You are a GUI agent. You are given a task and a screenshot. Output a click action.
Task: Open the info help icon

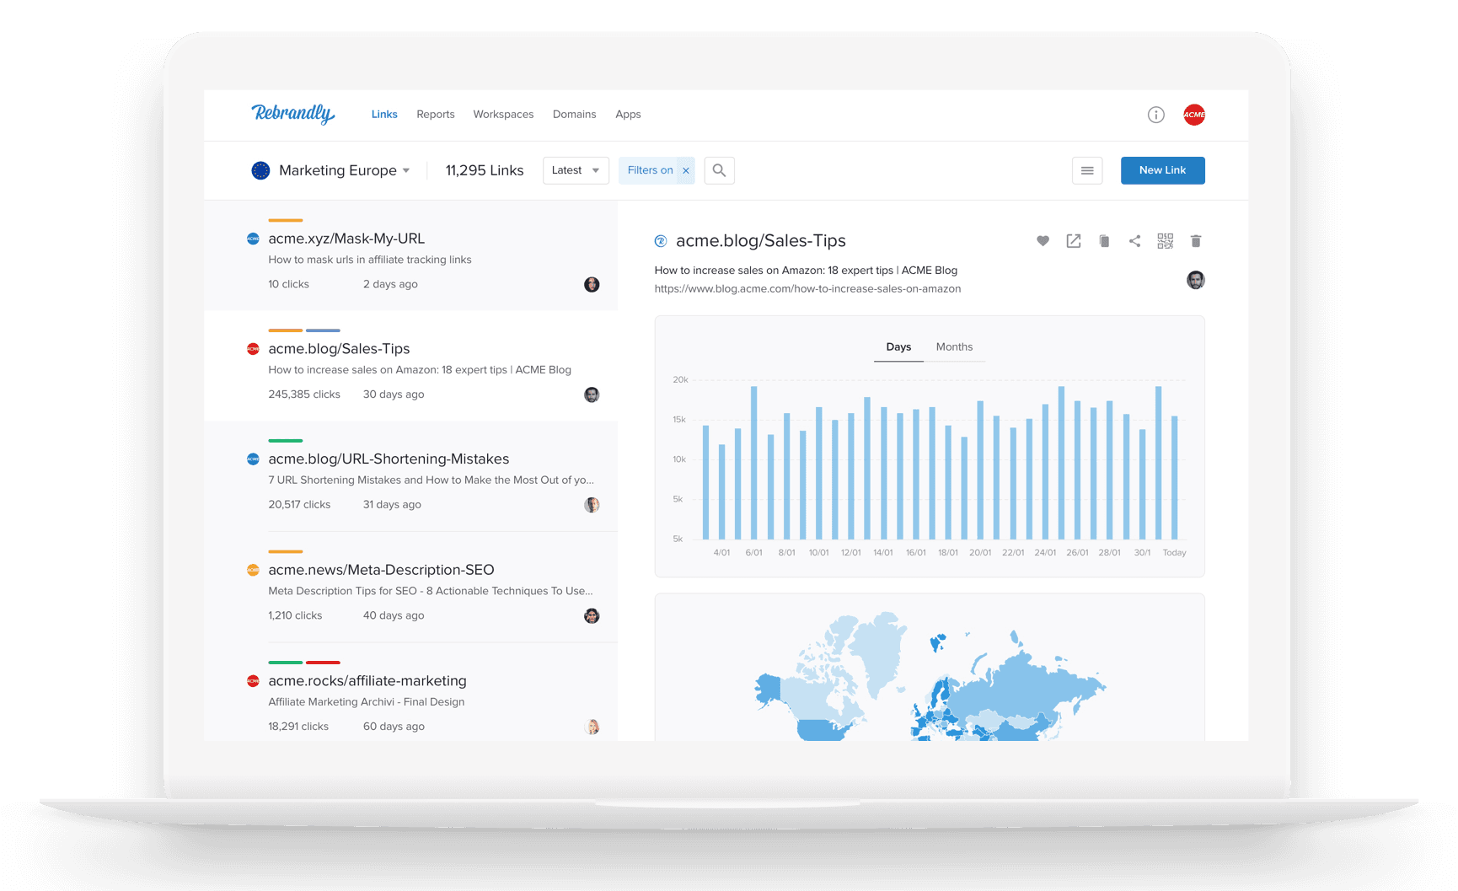click(1156, 115)
